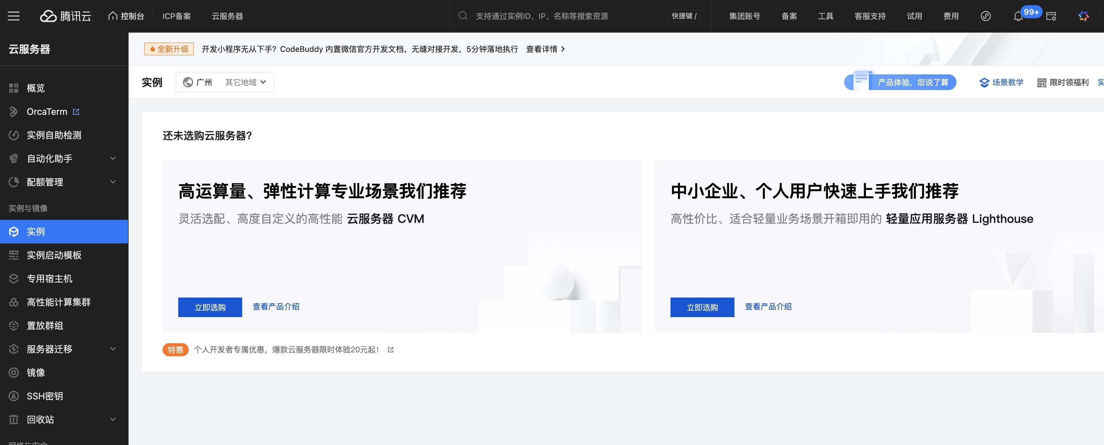1104x445 pixels.
Task: Open the 集团账号 top menu
Action: [x=744, y=16]
